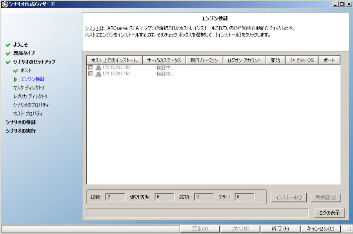Click the wizard app icon in the title bar

pyautogui.click(x=5, y=4)
